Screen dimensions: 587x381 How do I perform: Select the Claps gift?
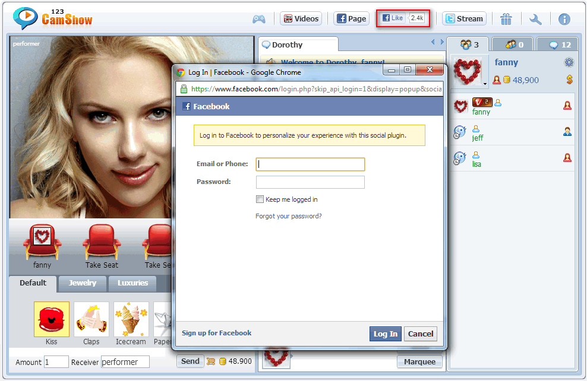point(91,319)
